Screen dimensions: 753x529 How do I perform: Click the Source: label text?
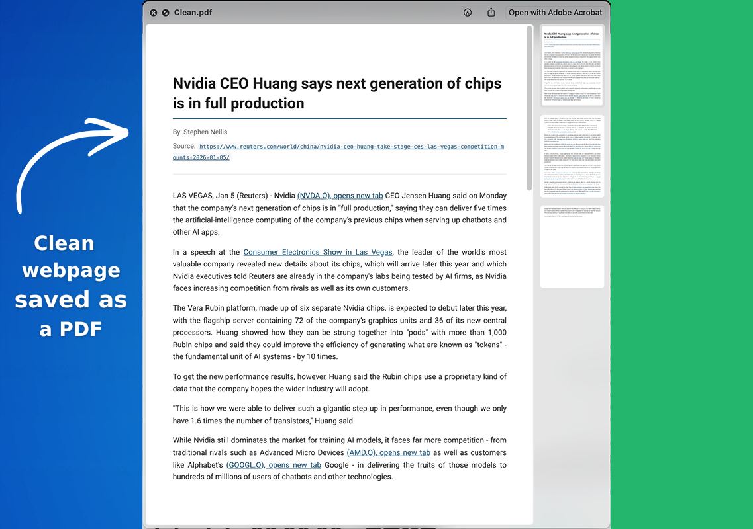tap(184, 146)
